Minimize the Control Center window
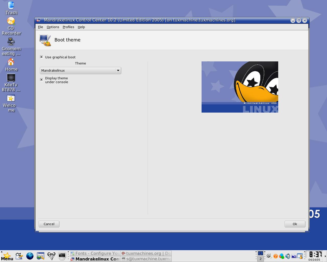 293,20
